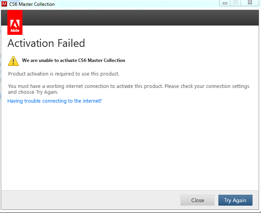Click the 'CS6 Master Collection' window title text
This screenshot has width=261, height=213.
click(x=32, y=4)
